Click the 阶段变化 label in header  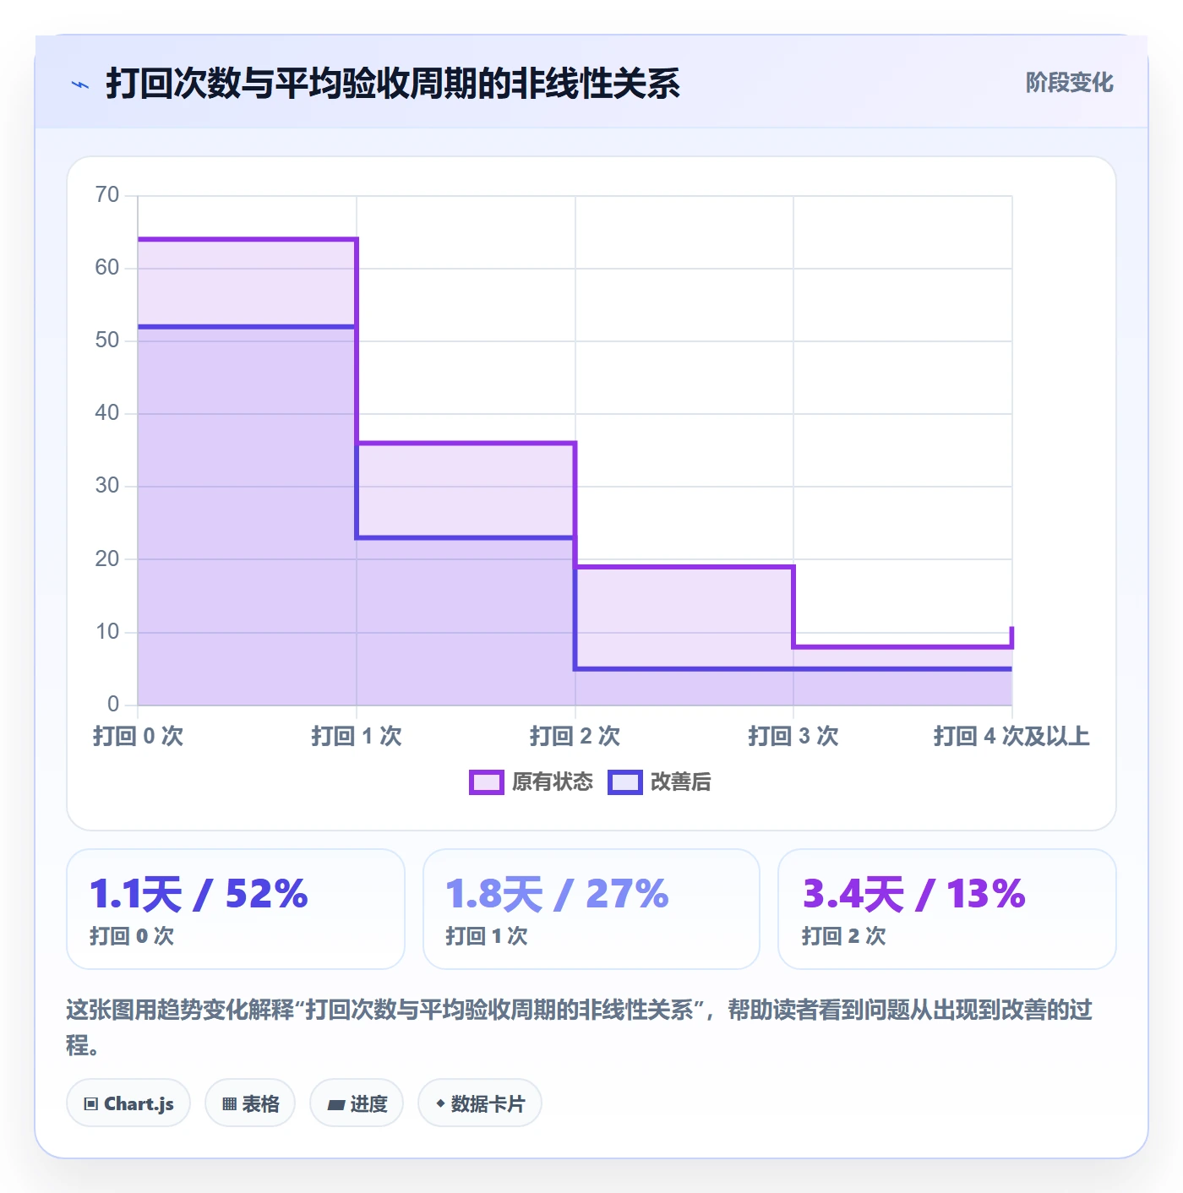[1069, 83]
